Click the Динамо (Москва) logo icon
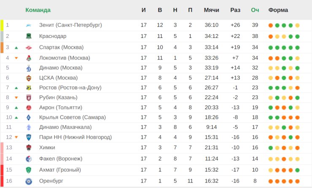The width and height of the screenshot is (312, 188). click(29, 68)
